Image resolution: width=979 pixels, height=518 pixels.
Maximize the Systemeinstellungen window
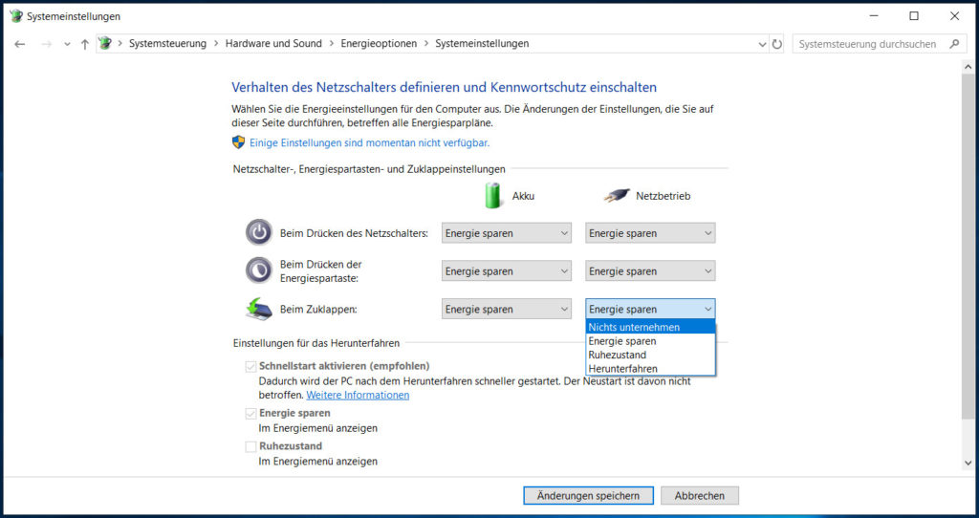click(914, 15)
